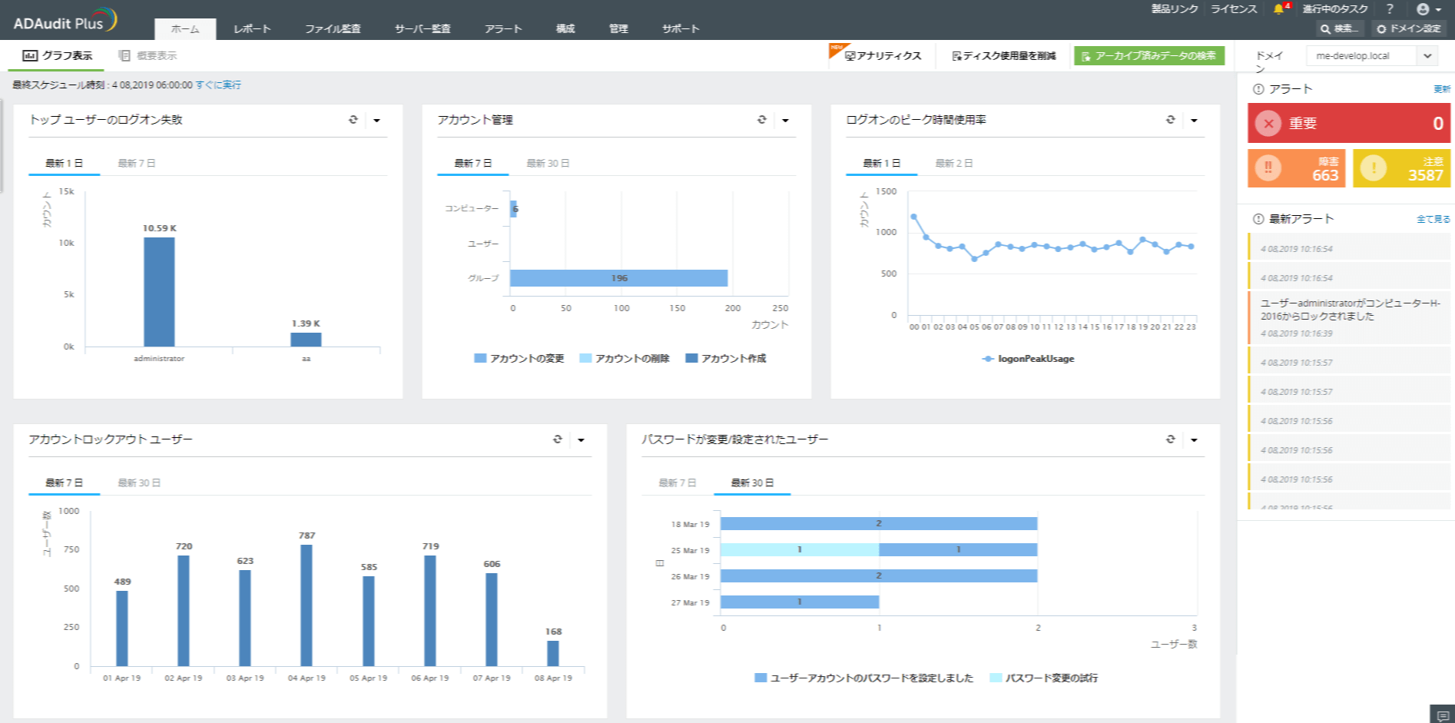This screenshot has height=723, width=1455.
Task: Click the help question mark icon
Action: (1389, 9)
